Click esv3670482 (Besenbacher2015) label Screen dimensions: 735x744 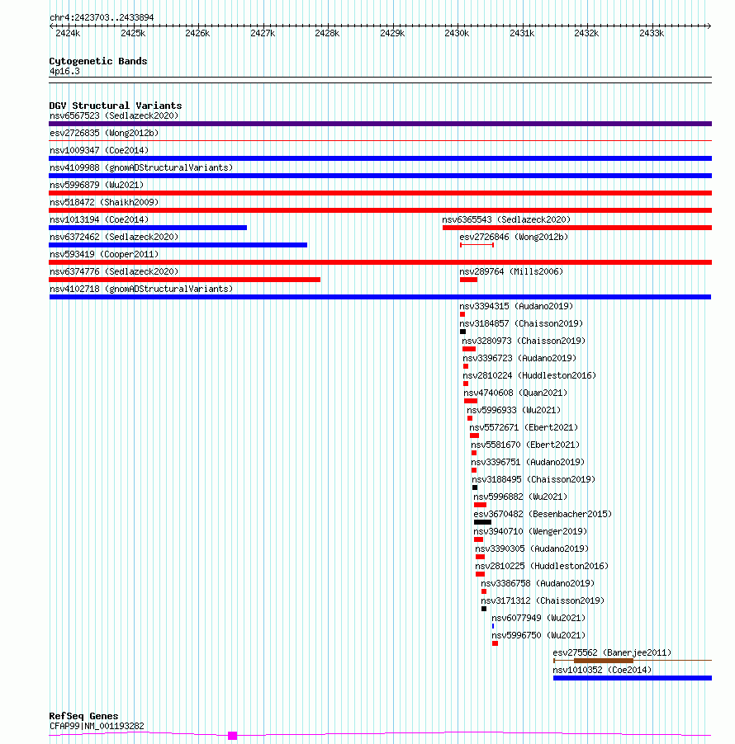click(543, 515)
